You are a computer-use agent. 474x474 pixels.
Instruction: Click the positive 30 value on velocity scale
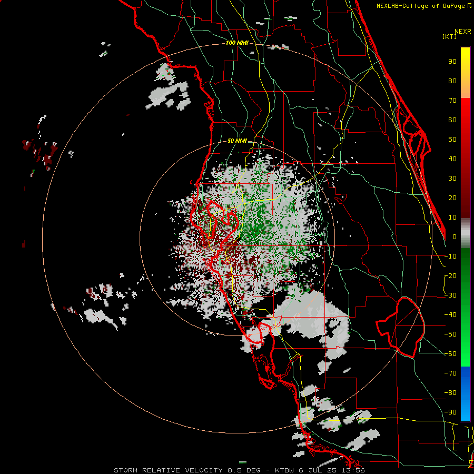pos(452,179)
